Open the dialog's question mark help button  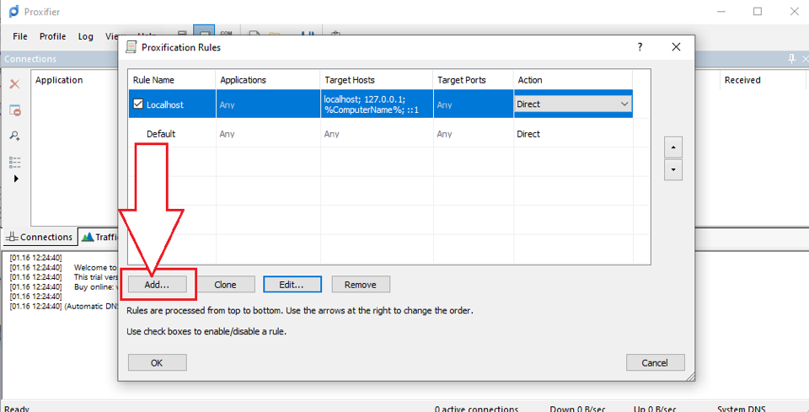(x=640, y=47)
